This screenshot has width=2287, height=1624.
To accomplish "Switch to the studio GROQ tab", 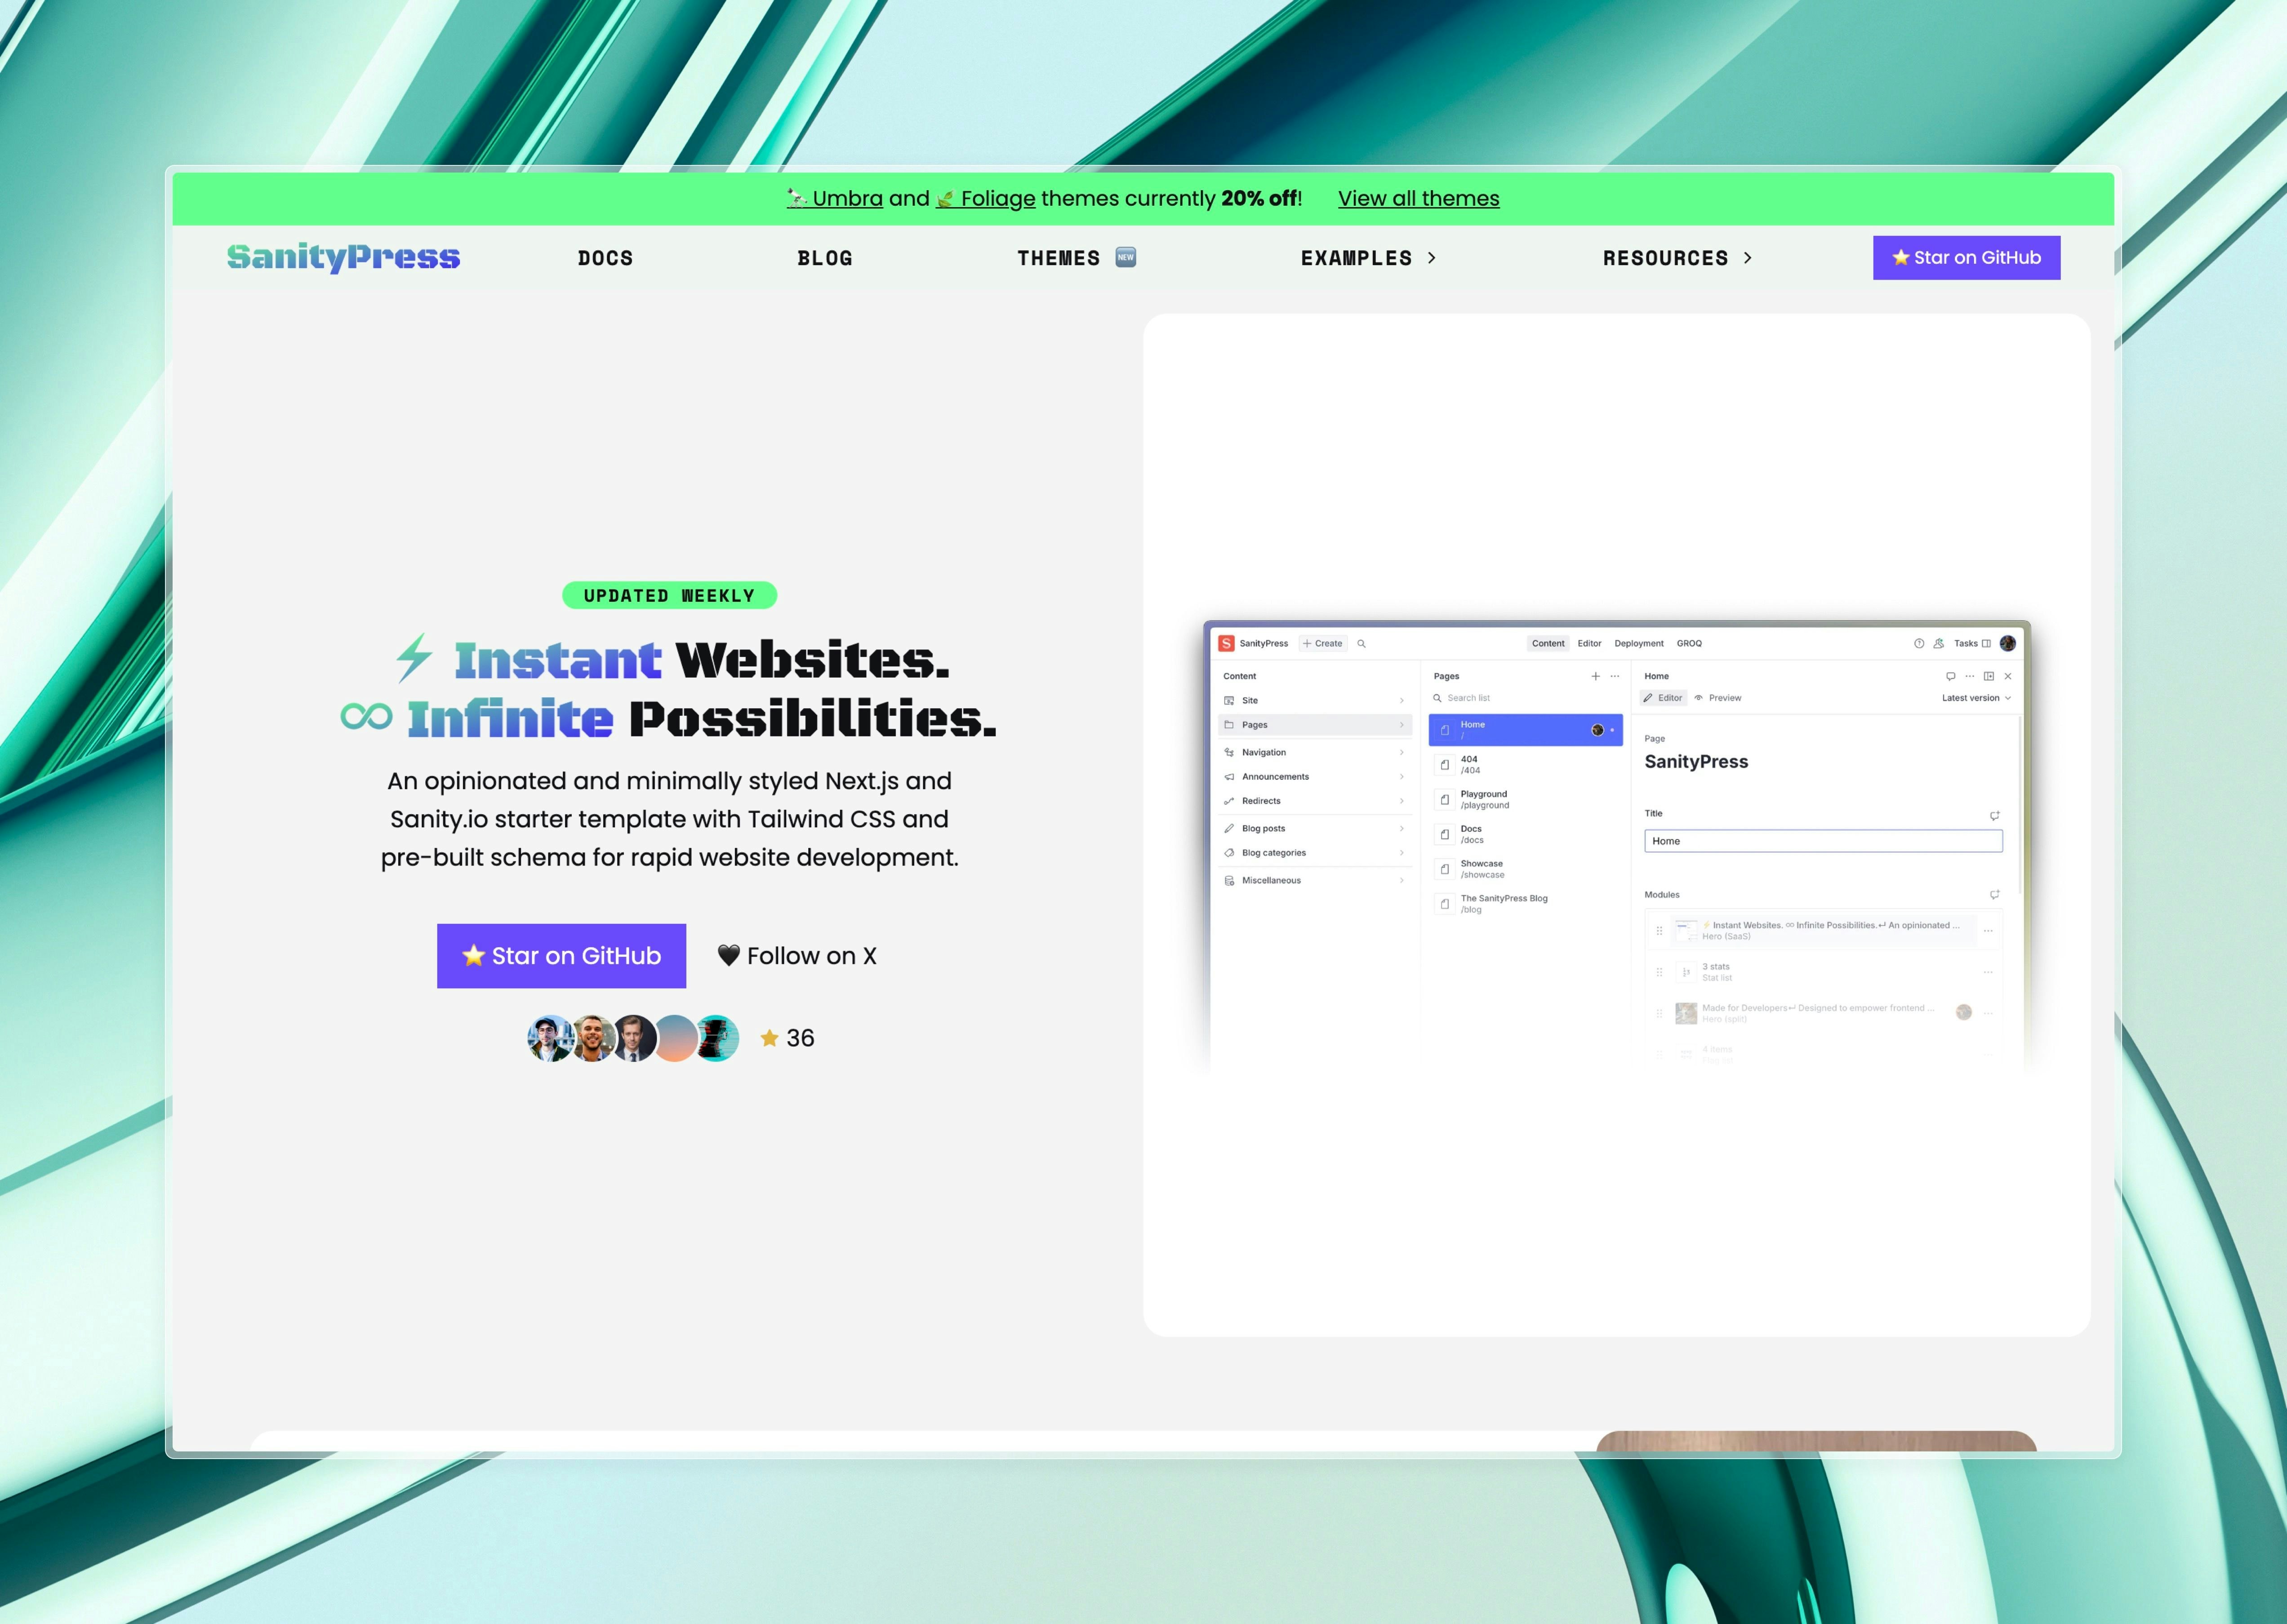I will coord(1689,643).
